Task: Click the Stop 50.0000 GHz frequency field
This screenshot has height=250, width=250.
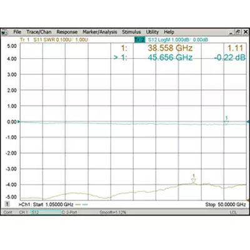Action: (x=226, y=204)
